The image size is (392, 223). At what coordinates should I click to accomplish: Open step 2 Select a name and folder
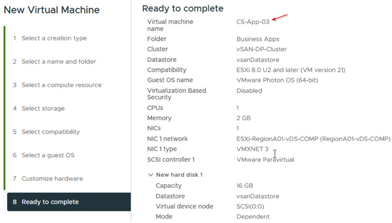point(54,62)
